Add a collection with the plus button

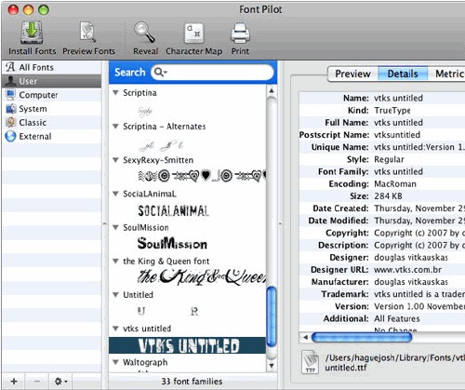click(14, 381)
